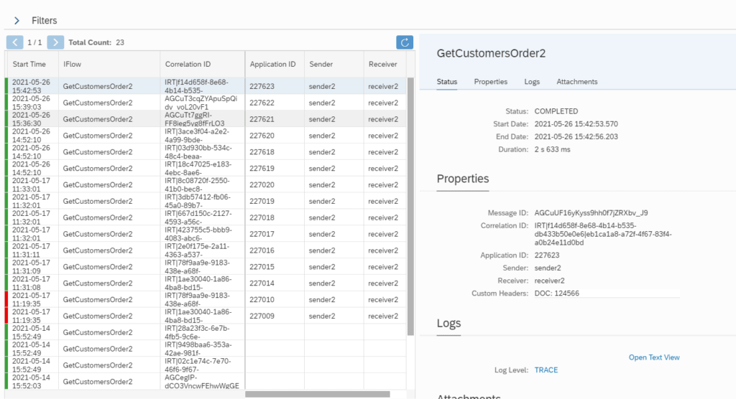Select failed row with Application ID 227009
This screenshot has width=736, height=399.
206,316
